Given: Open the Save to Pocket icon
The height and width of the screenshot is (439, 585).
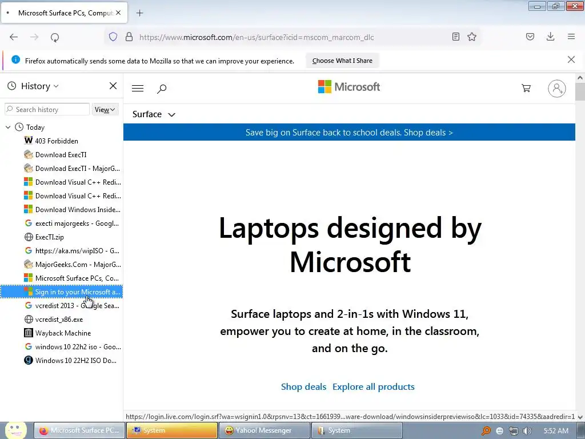Looking at the screenshot, I should pos(530,37).
